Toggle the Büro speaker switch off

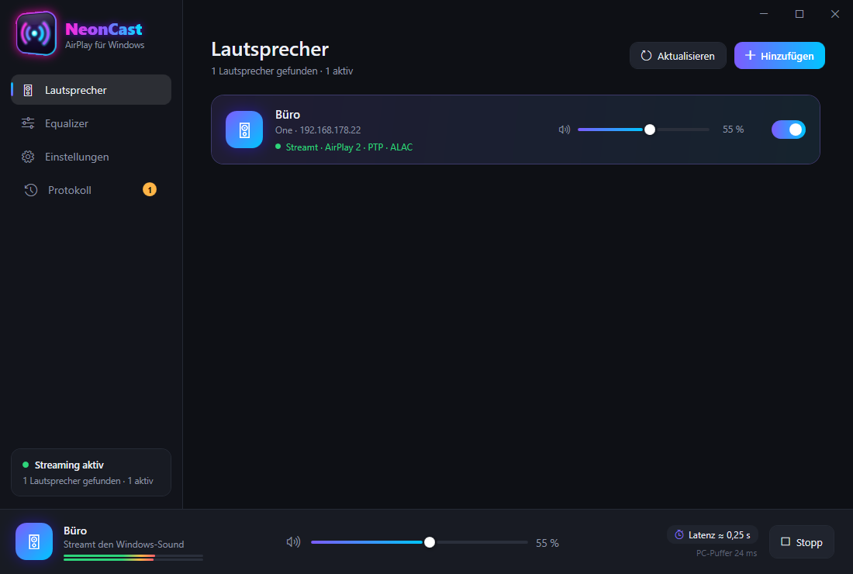789,130
